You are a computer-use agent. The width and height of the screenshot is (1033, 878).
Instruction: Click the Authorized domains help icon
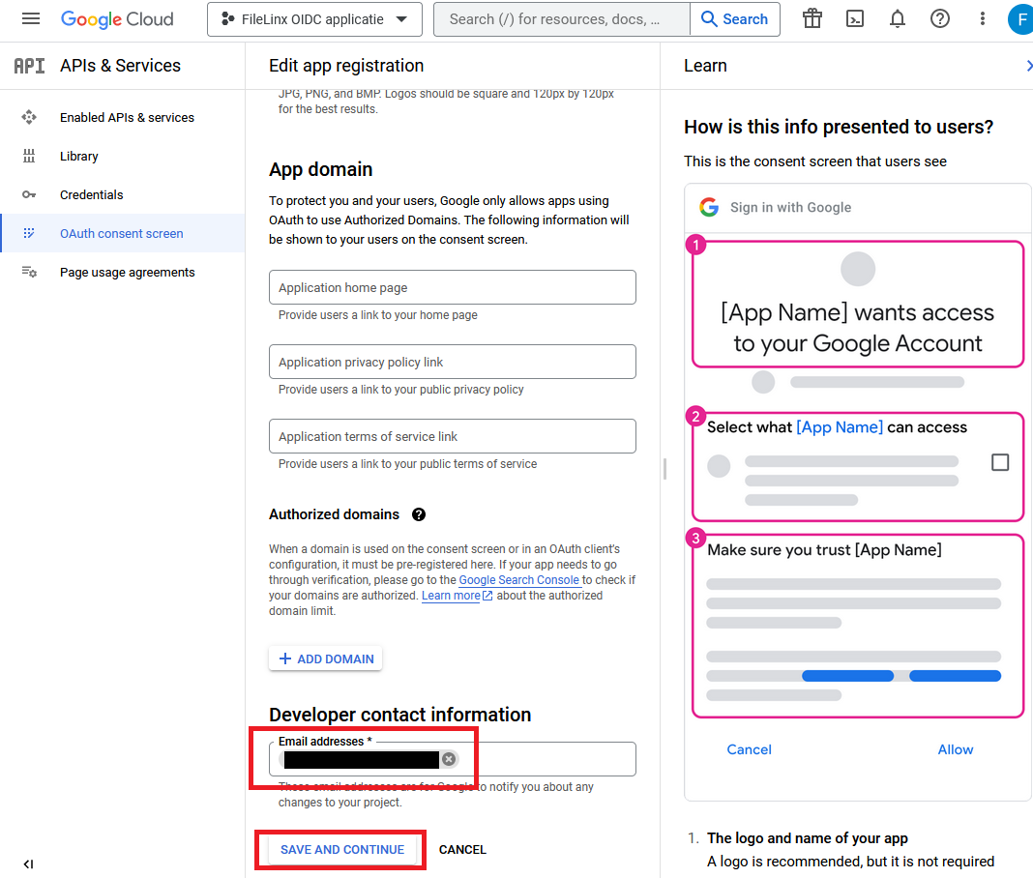point(419,514)
